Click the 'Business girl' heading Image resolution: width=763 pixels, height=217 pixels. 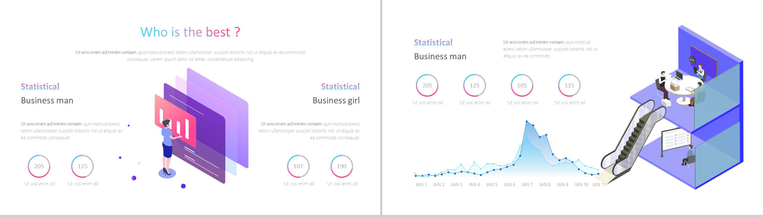336,101
